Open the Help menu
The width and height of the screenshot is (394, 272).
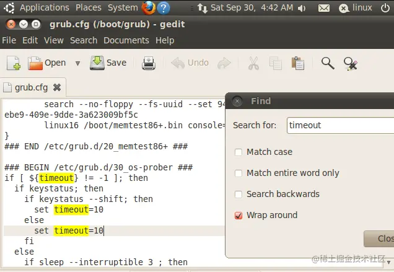coord(165,40)
